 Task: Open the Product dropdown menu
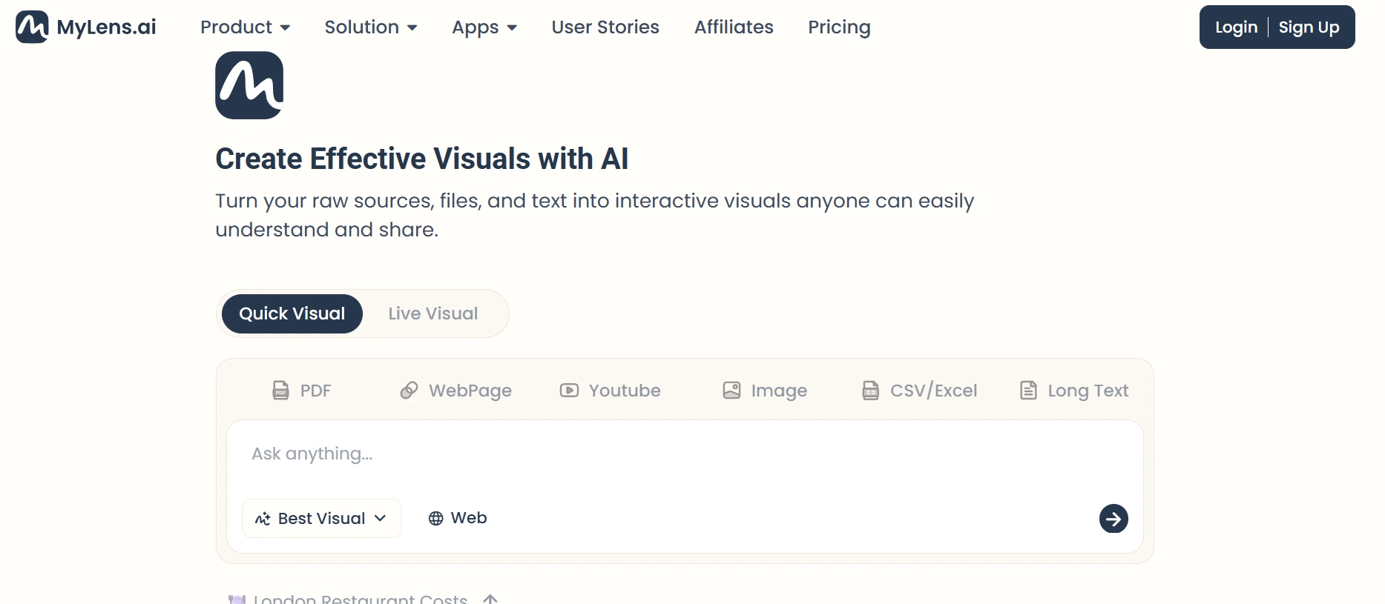245,27
